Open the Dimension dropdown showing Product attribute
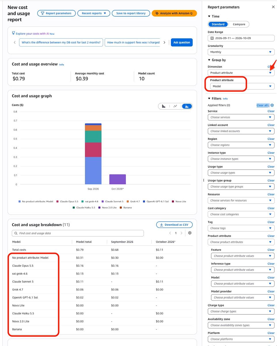The height and width of the screenshot is (346, 277). [x=241, y=73]
